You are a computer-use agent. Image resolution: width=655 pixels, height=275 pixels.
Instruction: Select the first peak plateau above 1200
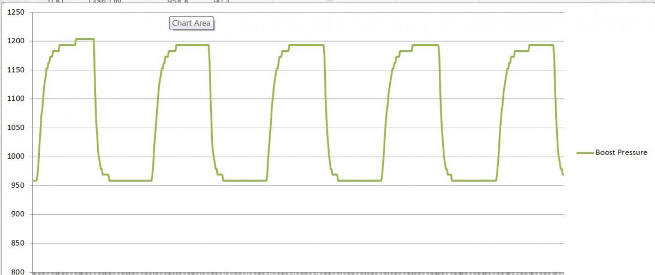(x=85, y=39)
